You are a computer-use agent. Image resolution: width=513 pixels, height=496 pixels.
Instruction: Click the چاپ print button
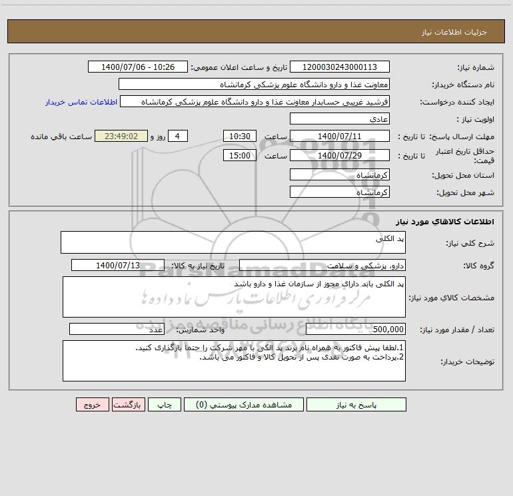165,404
